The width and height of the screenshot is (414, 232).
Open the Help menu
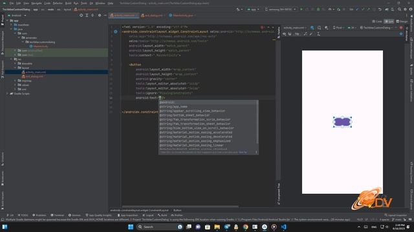(111, 3)
